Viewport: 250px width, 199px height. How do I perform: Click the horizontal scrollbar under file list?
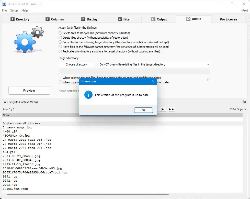point(87,195)
